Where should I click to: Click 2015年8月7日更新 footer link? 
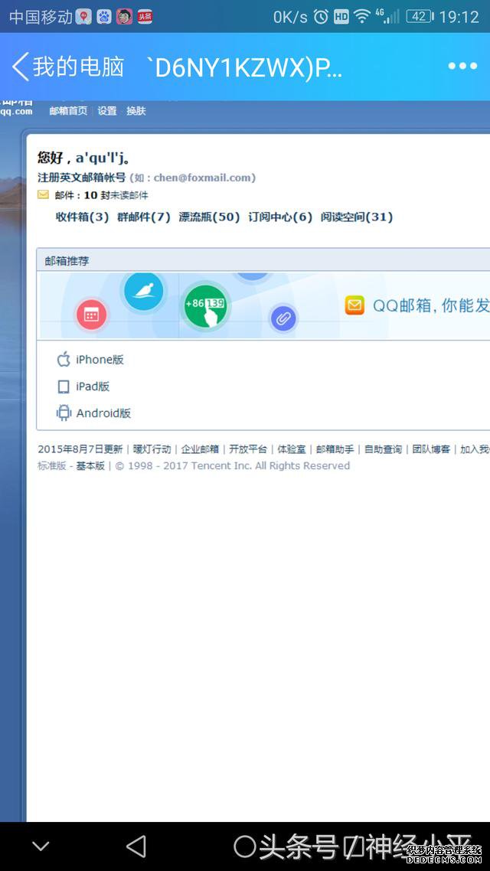tap(80, 449)
